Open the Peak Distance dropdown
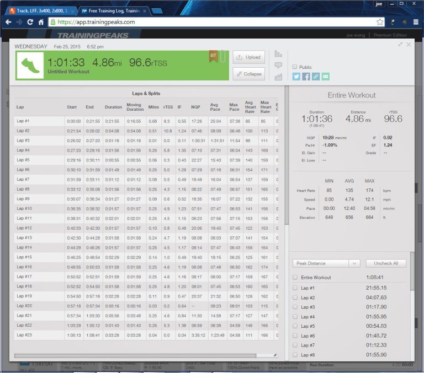This screenshot has width=424, height=373. (326, 263)
